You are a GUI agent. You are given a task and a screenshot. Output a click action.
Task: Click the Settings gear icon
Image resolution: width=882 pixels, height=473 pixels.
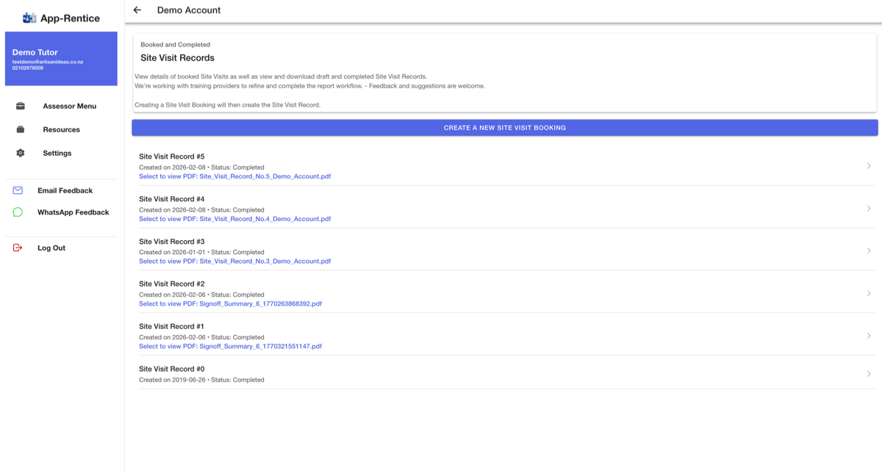pos(21,153)
